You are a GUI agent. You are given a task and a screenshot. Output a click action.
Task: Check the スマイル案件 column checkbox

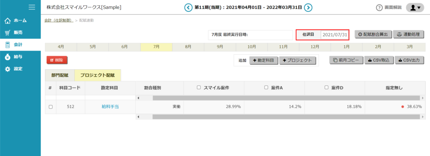199,87
